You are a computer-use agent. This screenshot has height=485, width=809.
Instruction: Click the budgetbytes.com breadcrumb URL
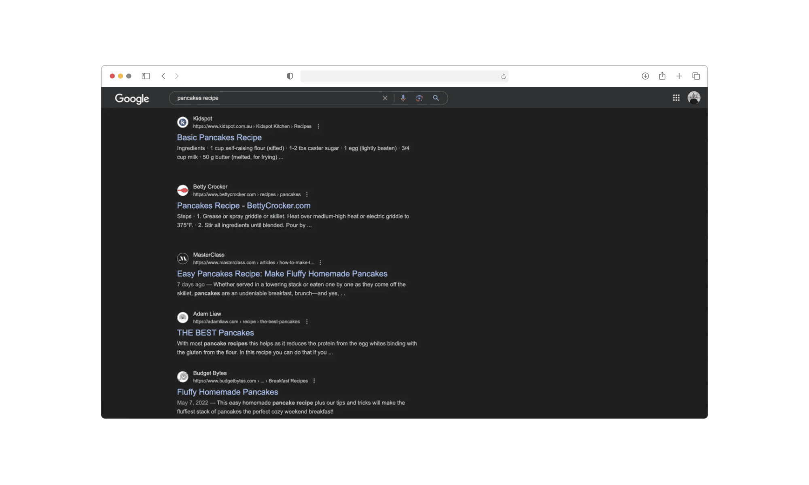tap(250, 381)
